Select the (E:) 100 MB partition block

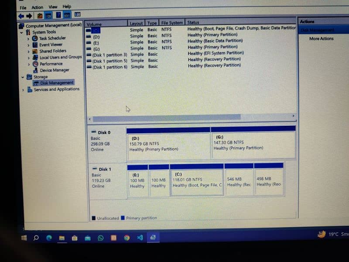137,181
